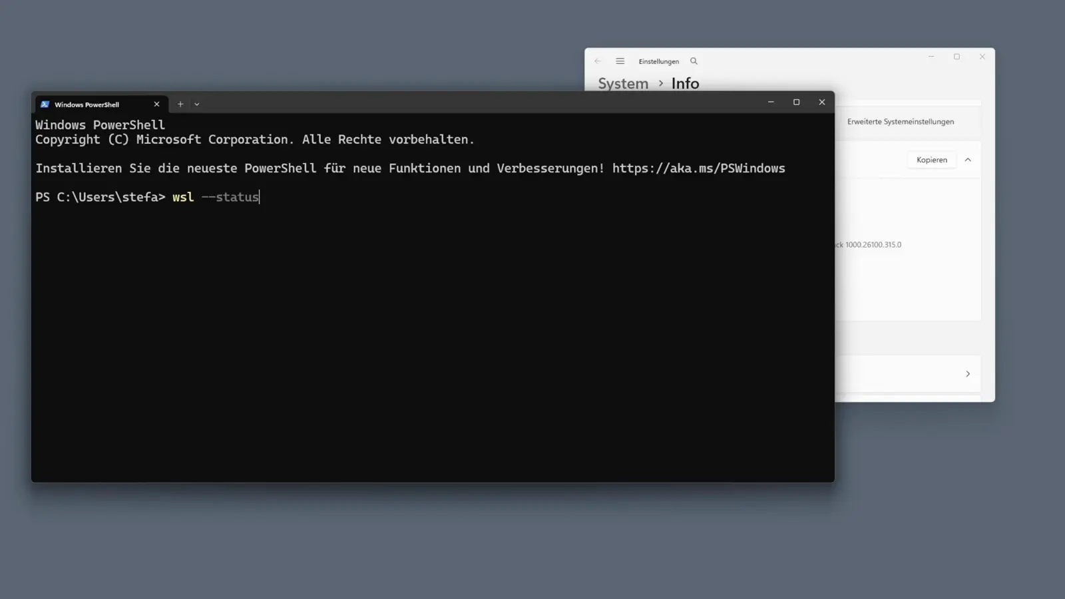The image size is (1065, 599).
Task: Maximize the PowerShell window
Action: click(x=796, y=102)
